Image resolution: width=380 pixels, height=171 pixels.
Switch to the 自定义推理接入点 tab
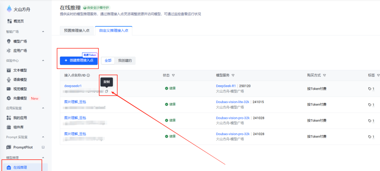114,31
